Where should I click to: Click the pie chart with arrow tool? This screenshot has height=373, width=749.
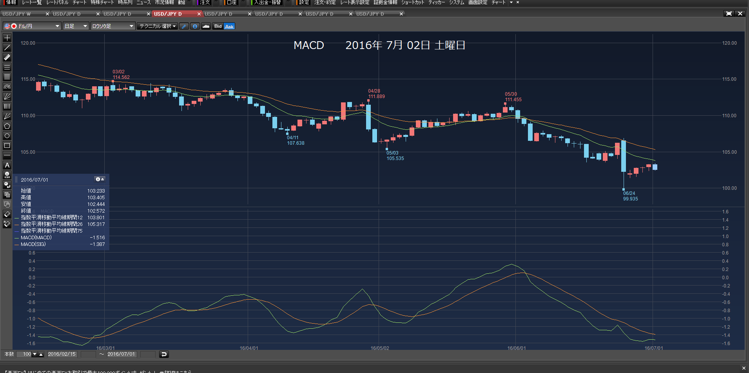tap(7, 185)
